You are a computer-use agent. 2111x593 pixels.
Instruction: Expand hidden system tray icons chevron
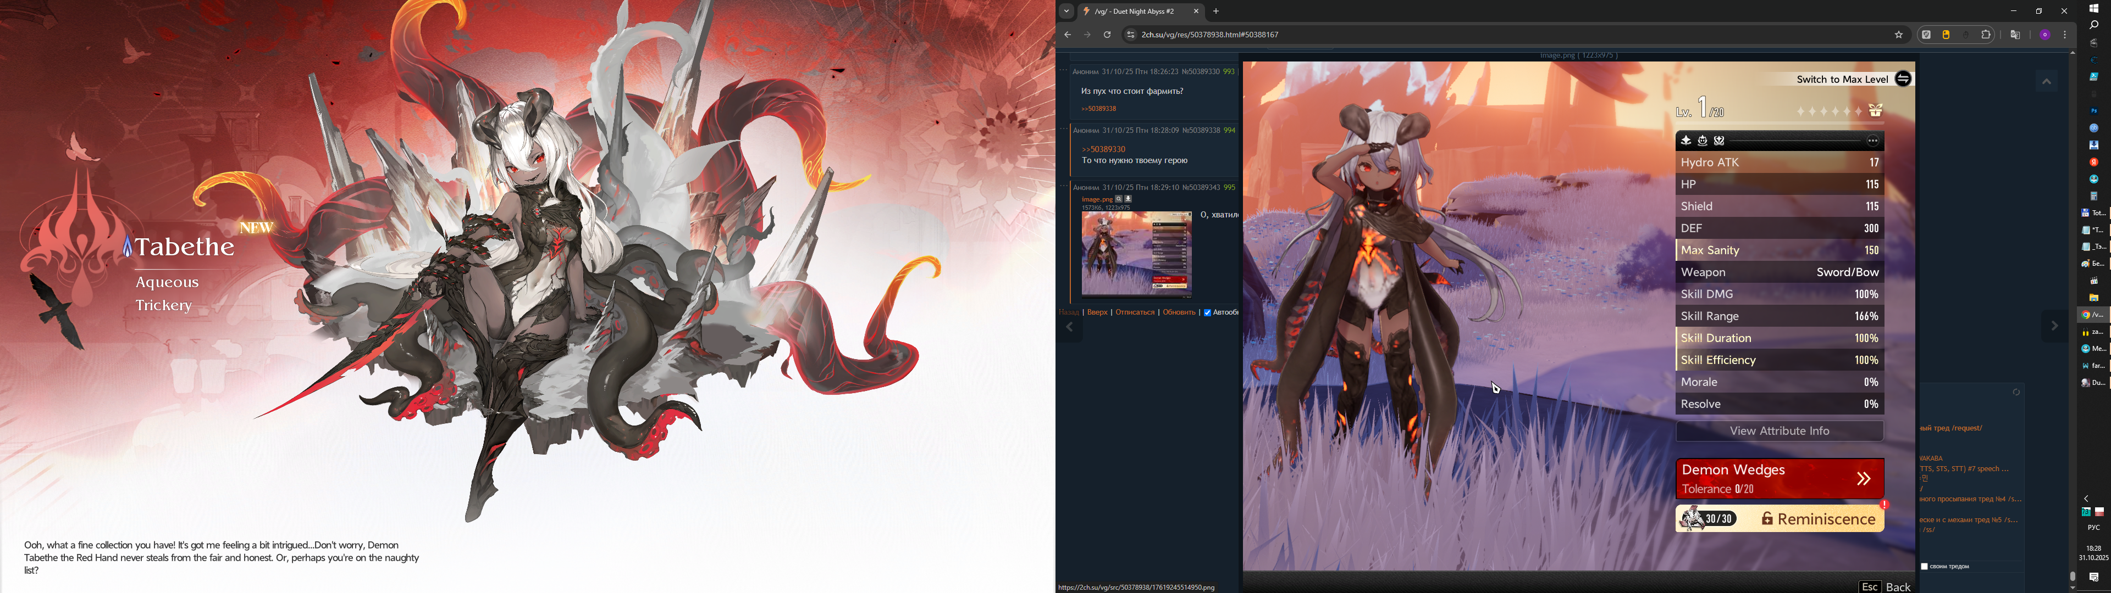[x=2086, y=498]
